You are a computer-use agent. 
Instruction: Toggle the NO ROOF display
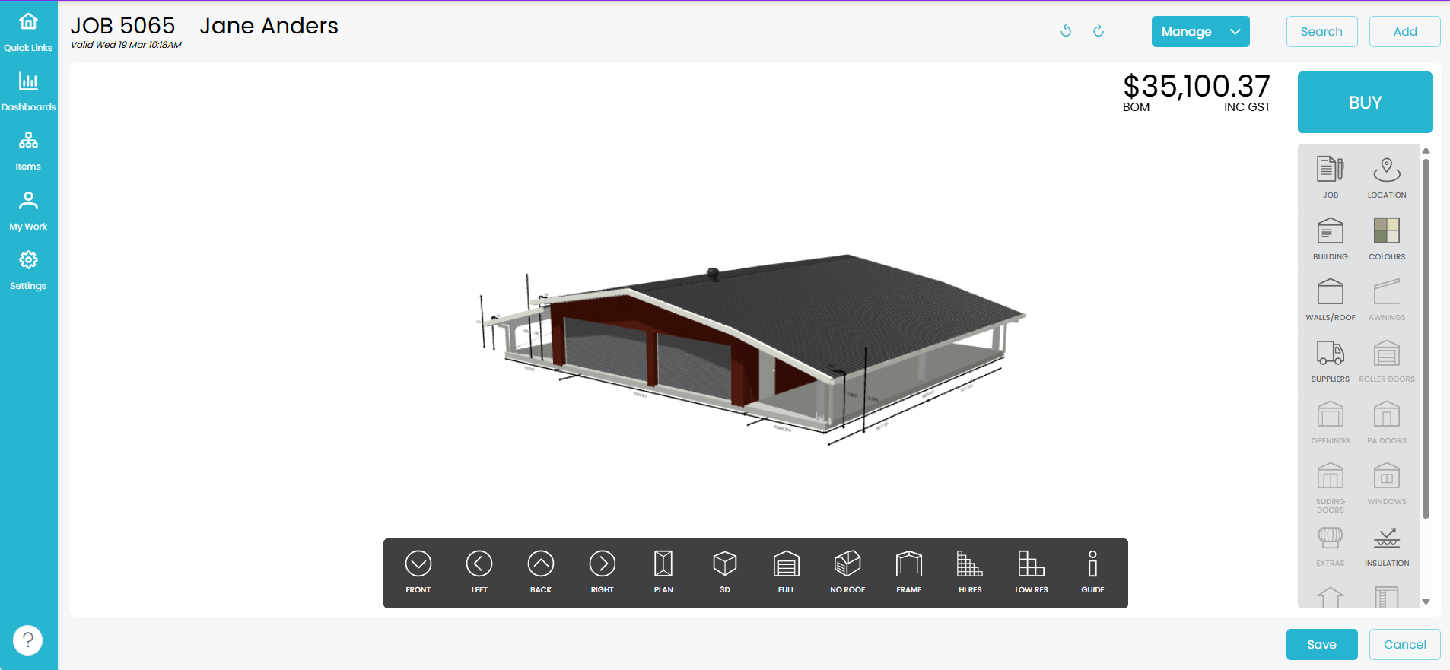coord(847,572)
